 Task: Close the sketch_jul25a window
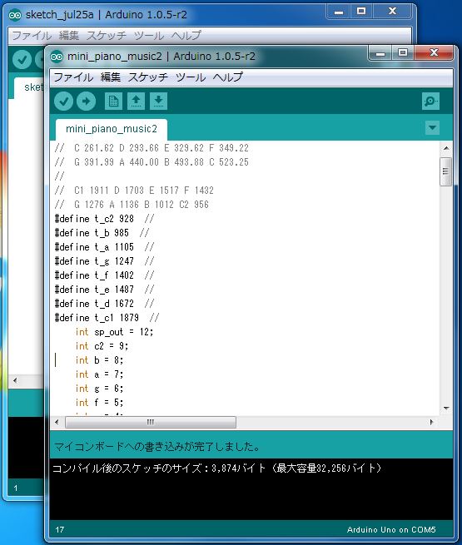coord(392,12)
